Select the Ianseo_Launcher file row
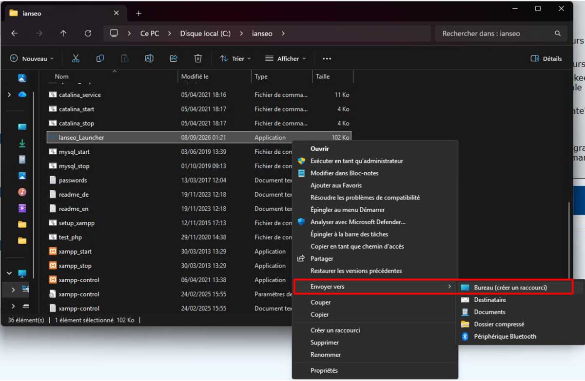 coord(199,138)
